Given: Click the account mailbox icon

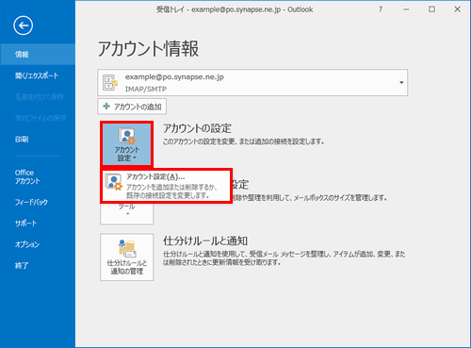Looking at the screenshot, I should 110,82.
